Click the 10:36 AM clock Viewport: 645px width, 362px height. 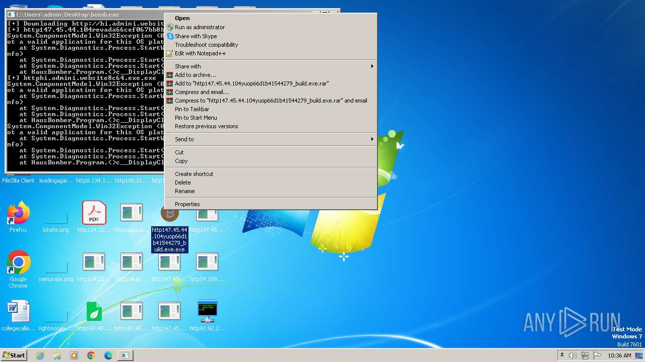point(619,355)
